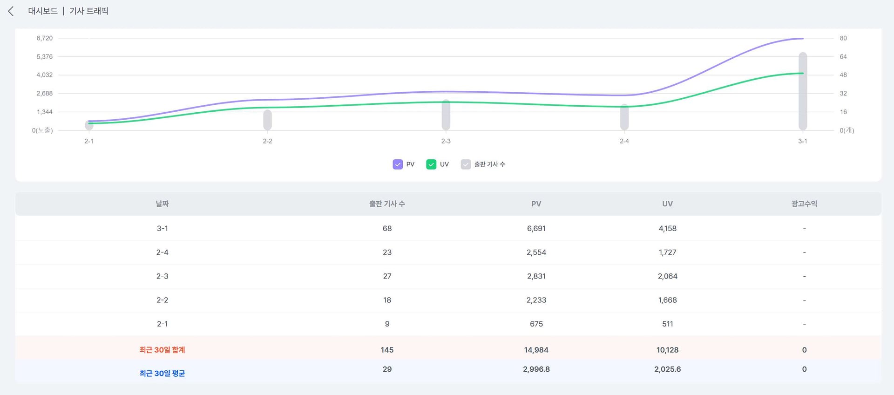Click the 최근 30일 합계 summary row

tap(162, 350)
